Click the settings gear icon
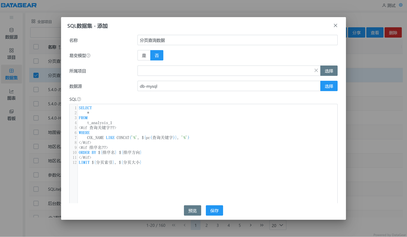 (x=401, y=5)
